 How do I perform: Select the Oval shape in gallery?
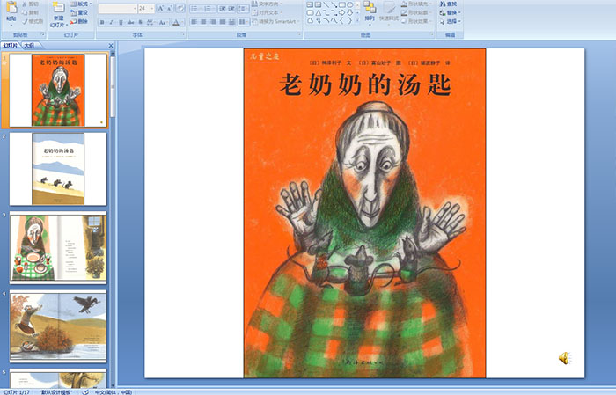click(350, 4)
